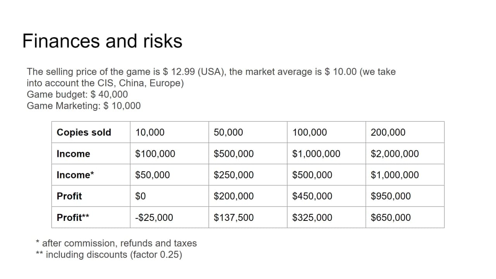
Task: Select the 'Copies sold' row header cell
Action: 91,132
